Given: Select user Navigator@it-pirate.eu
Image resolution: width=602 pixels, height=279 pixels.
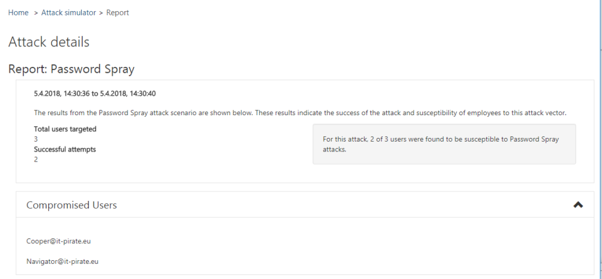Looking at the screenshot, I should click(x=62, y=261).
